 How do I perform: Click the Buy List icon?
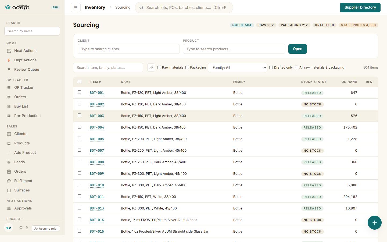[9, 106]
